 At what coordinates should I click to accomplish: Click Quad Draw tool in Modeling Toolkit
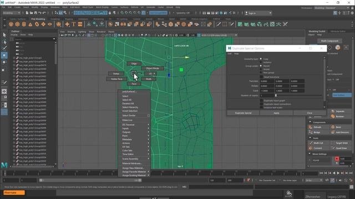pyautogui.click(x=341, y=148)
